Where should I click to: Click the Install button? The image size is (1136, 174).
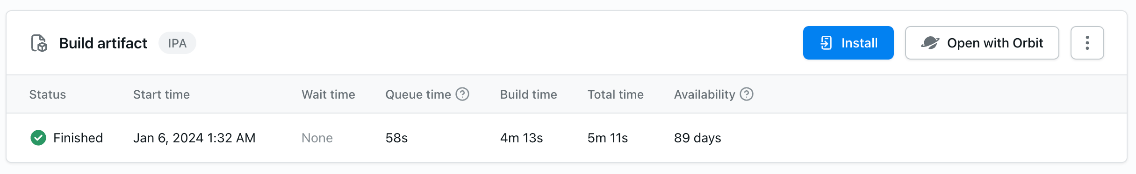click(848, 43)
